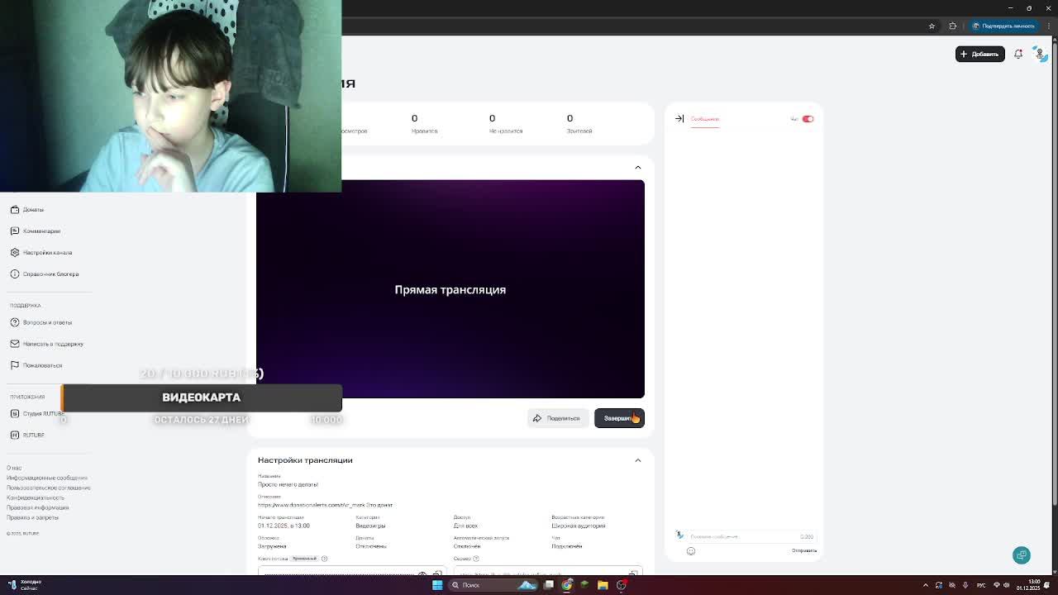This screenshot has height=595, width=1058.
Task: Click the Широкая аудитория value
Action: click(x=578, y=526)
